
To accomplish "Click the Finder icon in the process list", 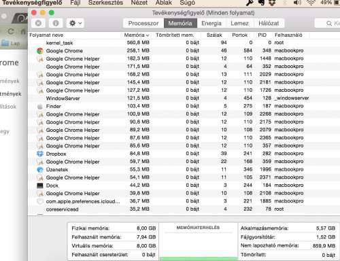I will click(40, 106).
